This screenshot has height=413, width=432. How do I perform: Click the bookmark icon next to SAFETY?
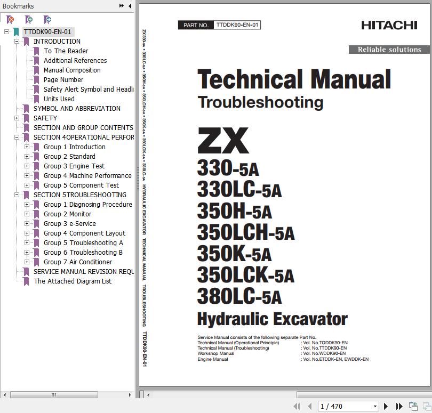[26, 118]
